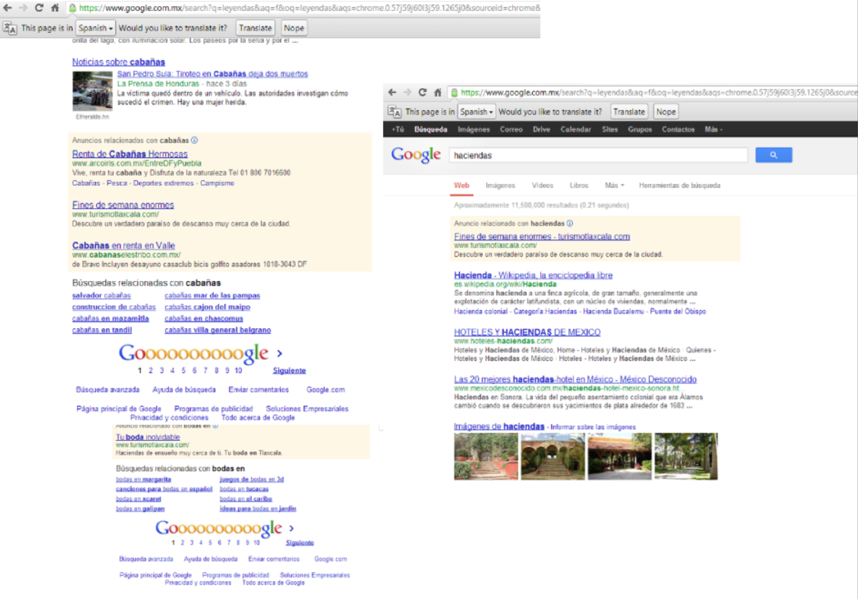Click the forward arrow in the haciendas browser window
Screen dimensions: 858x603
(407, 92)
